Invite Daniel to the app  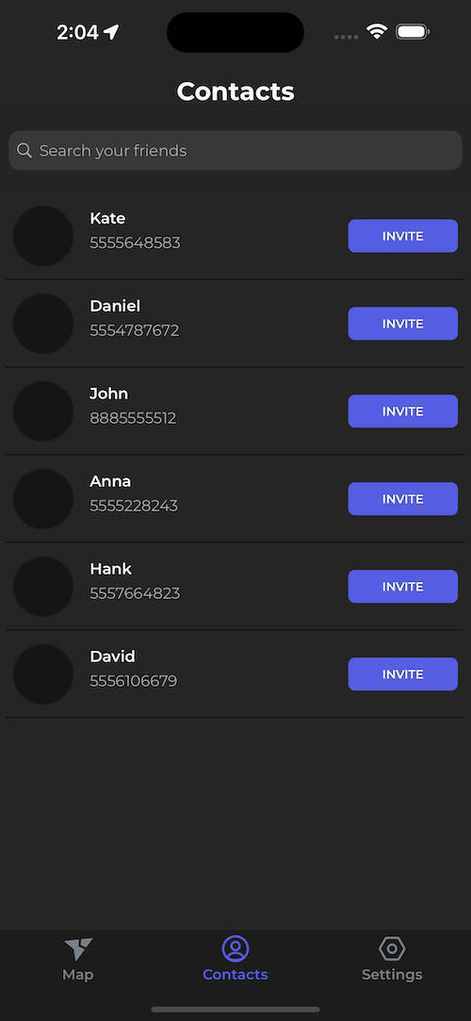pyautogui.click(x=402, y=324)
